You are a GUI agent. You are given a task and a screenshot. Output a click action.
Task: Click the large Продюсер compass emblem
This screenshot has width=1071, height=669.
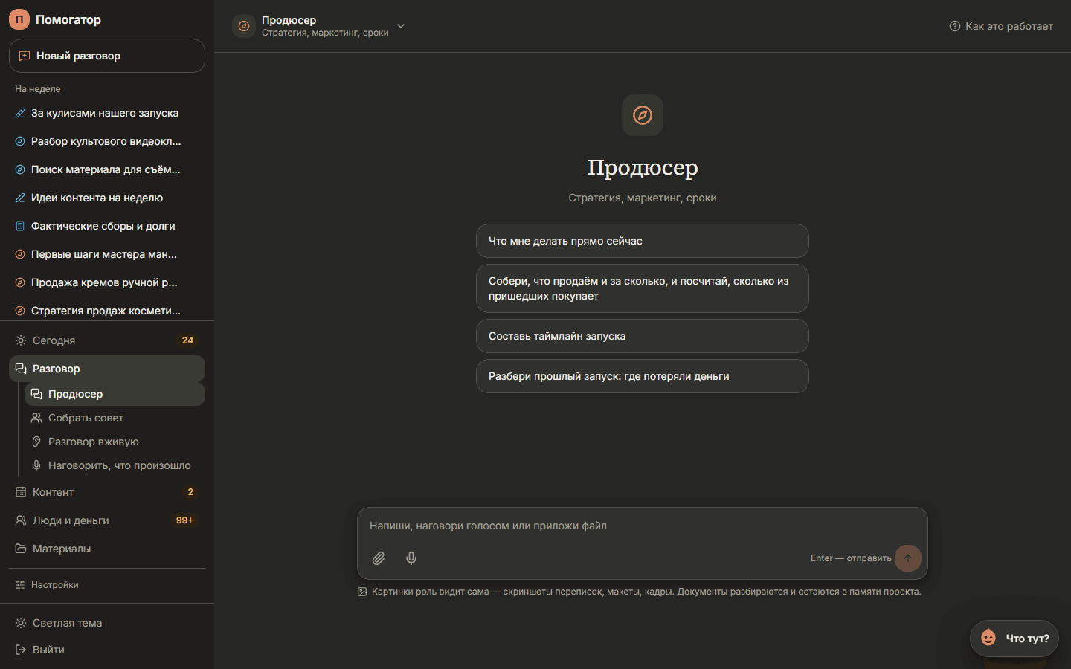(x=643, y=115)
